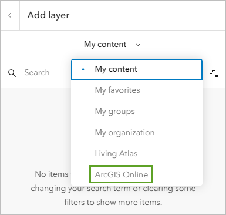The image size is (226, 215).
Task: Select My groups option
Action: (137, 112)
